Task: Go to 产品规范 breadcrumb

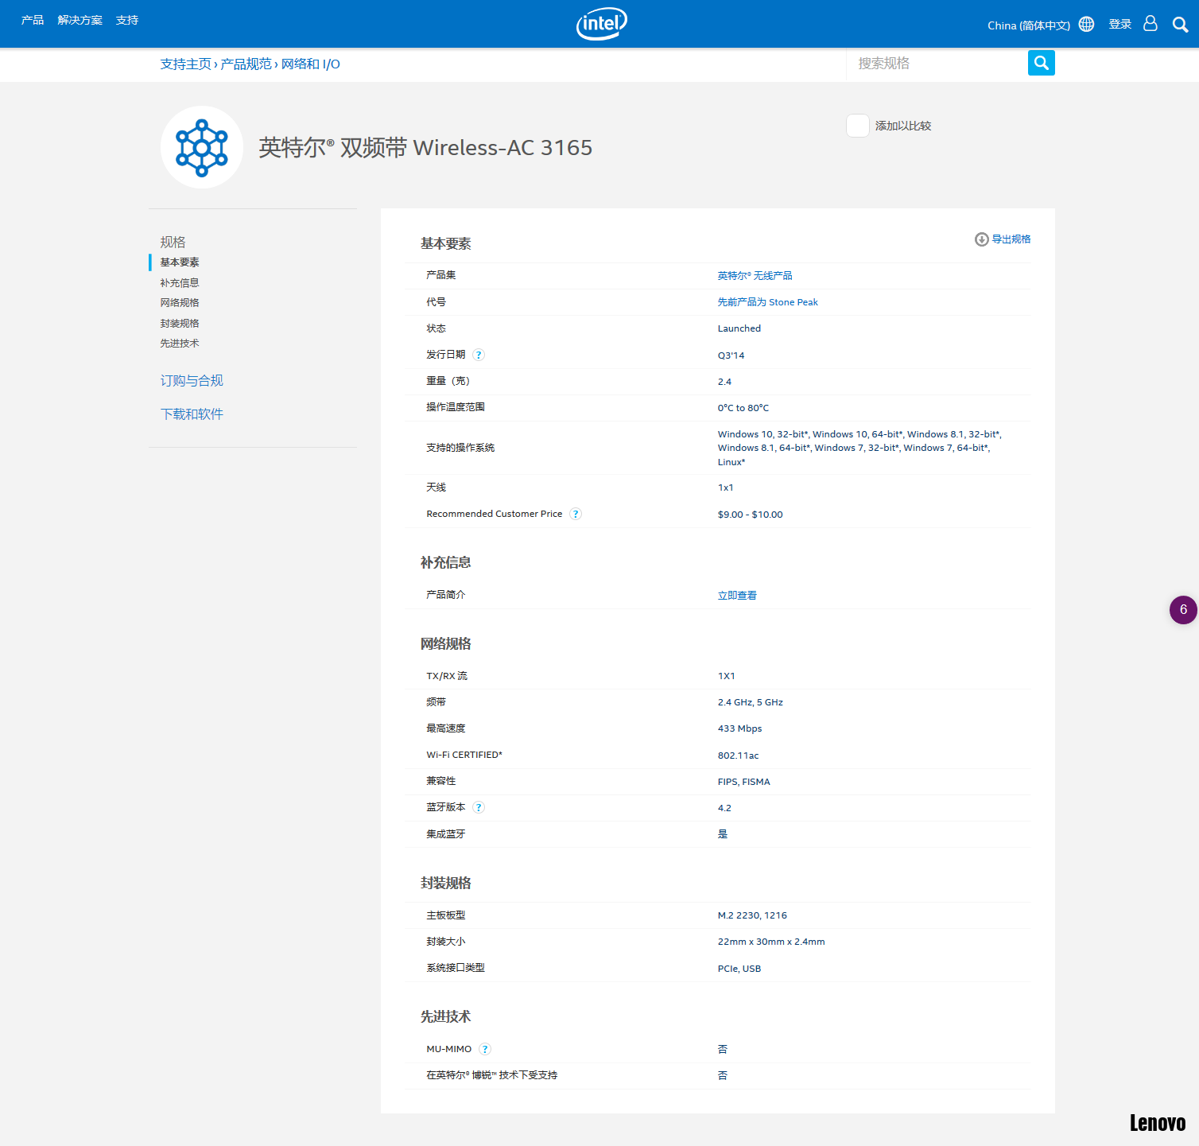Action: pos(246,64)
